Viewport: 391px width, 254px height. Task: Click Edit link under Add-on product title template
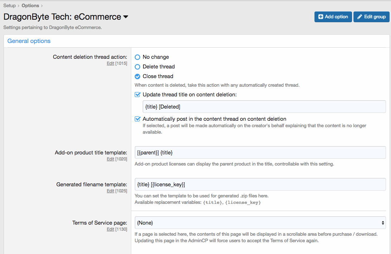coord(110,159)
